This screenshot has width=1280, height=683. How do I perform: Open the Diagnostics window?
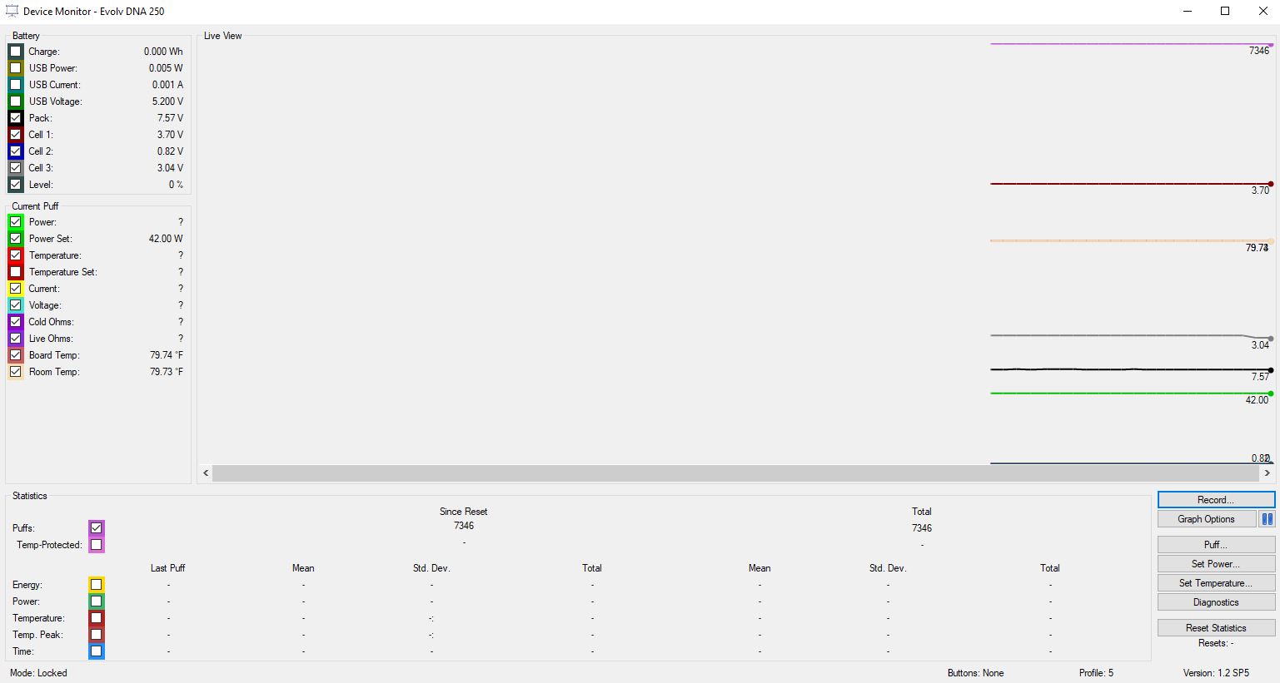[x=1216, y=602]
